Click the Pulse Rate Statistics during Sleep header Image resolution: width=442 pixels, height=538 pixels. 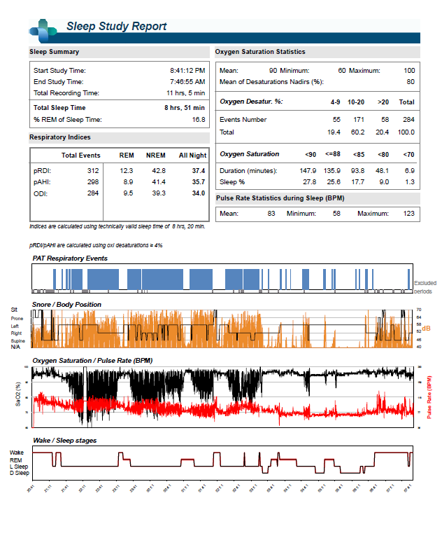280,198
